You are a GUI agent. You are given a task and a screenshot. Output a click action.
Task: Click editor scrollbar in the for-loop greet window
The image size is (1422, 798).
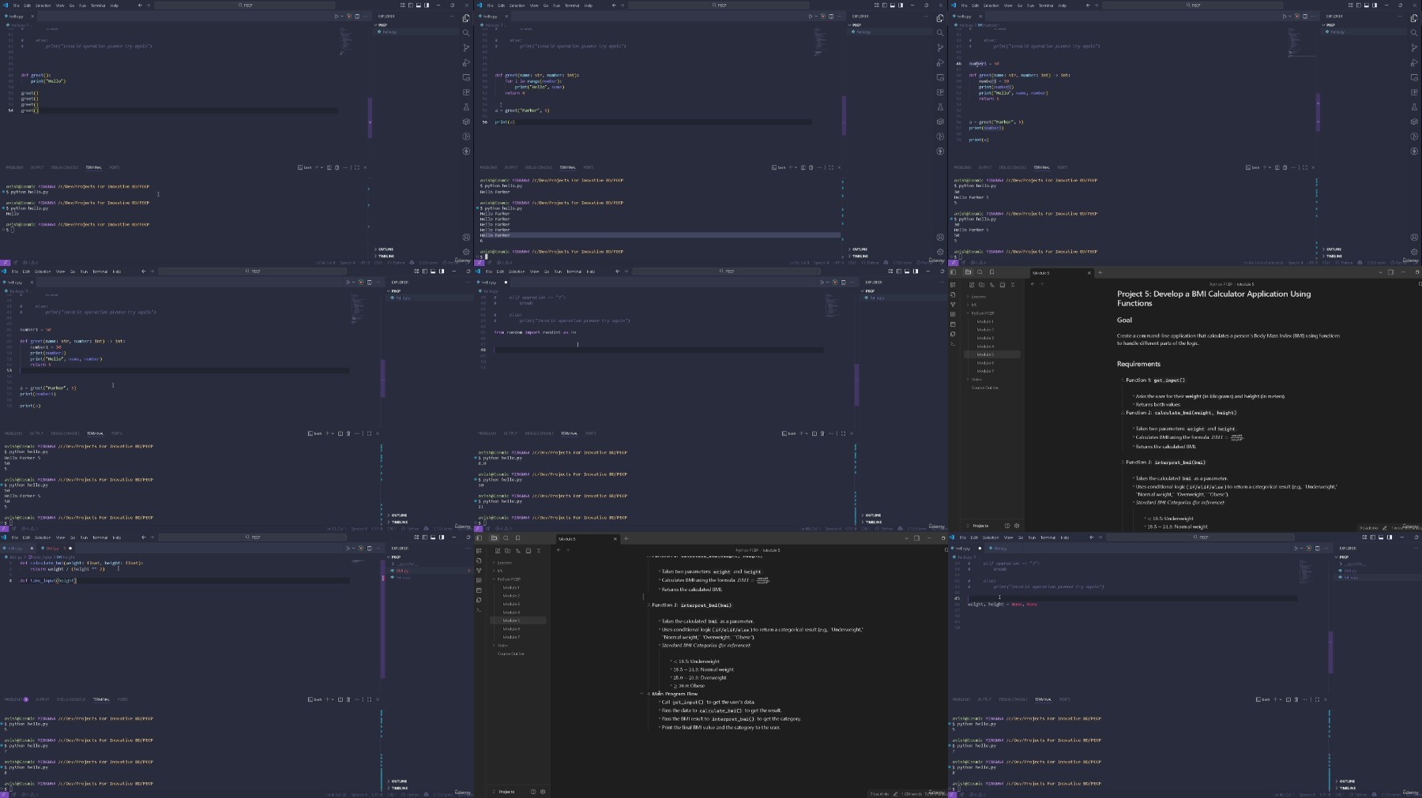(844, 114)
